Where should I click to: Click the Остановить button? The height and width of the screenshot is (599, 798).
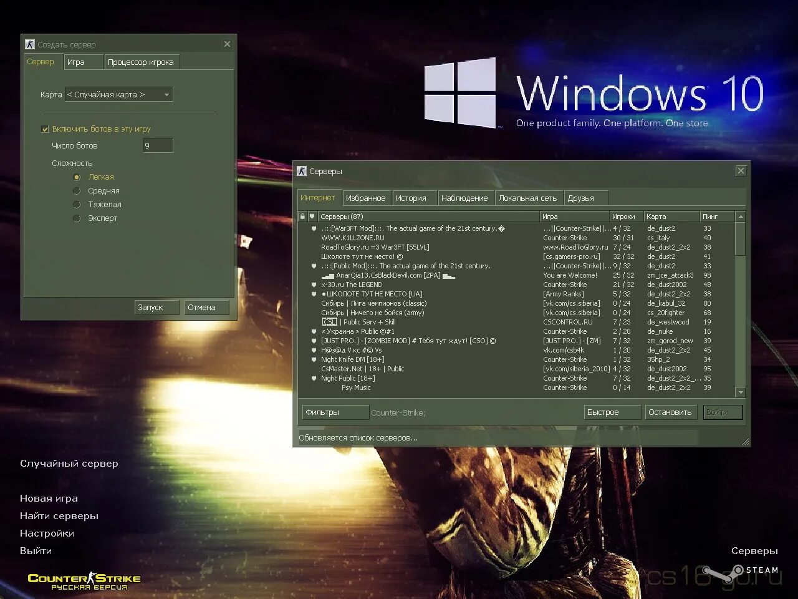pyautogui.click(x=673, y=412)
